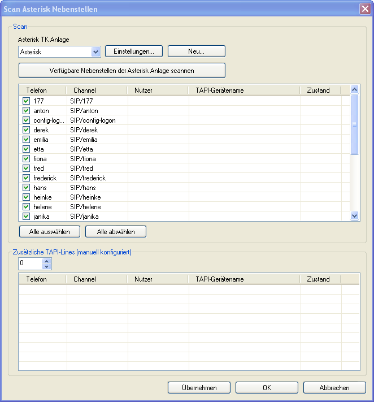Confirm the dialog with OK

coord(267,388)
